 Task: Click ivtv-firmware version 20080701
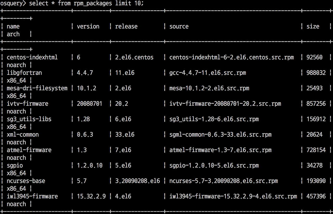coord(89,104)
